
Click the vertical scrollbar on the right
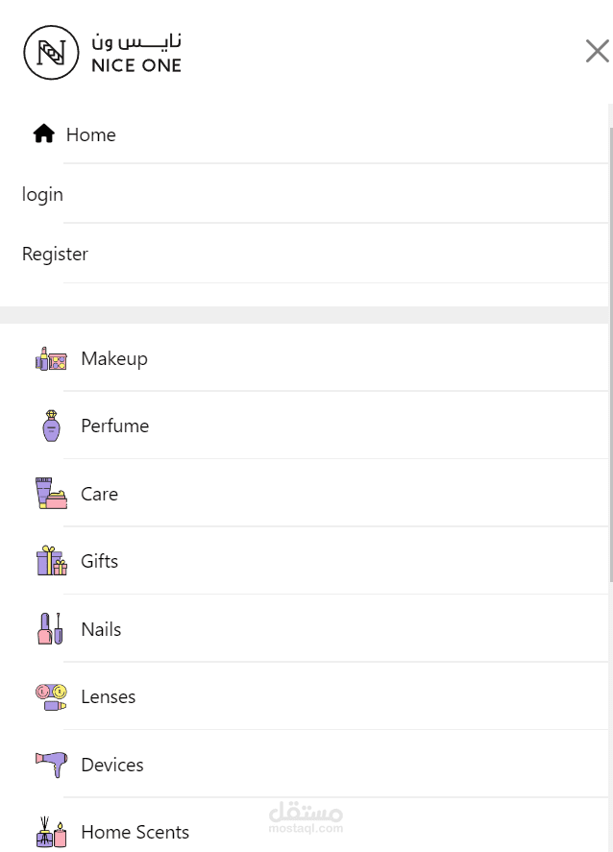point(610,346)
